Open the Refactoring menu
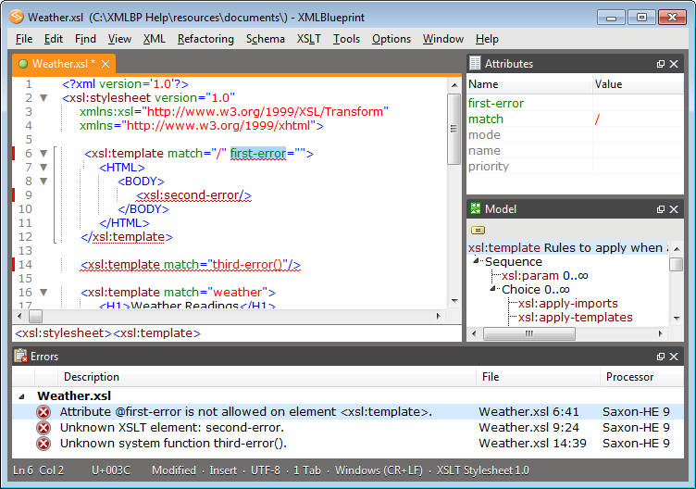Screen dimensions: 696x489 [205, 39]
